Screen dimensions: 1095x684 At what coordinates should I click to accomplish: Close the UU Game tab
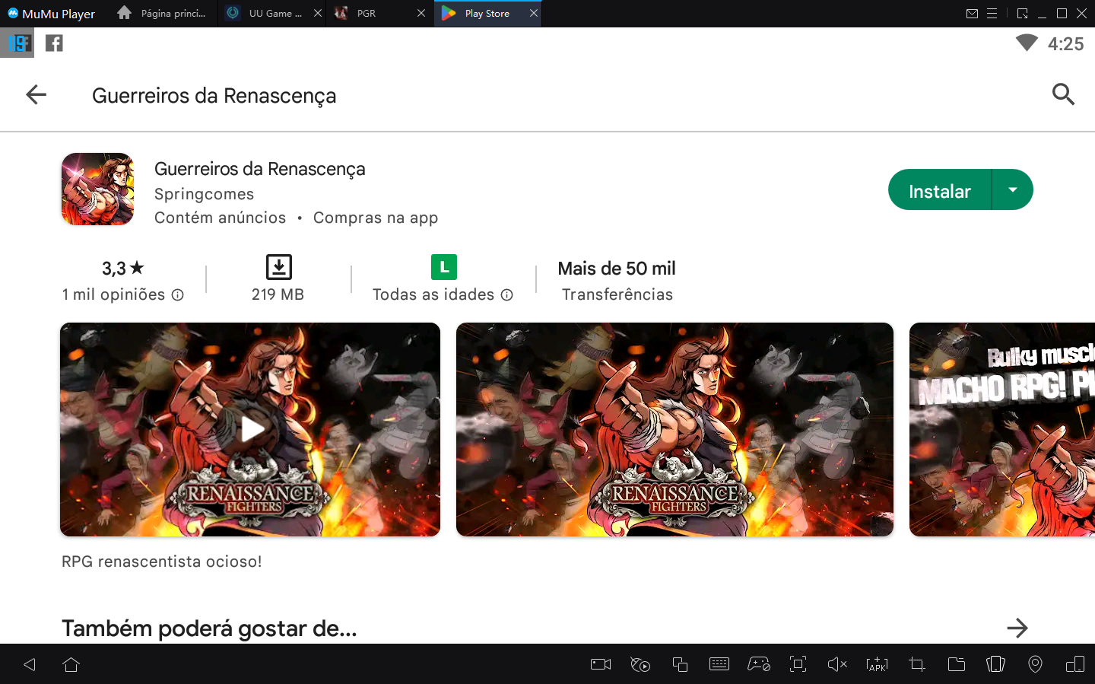318,14
